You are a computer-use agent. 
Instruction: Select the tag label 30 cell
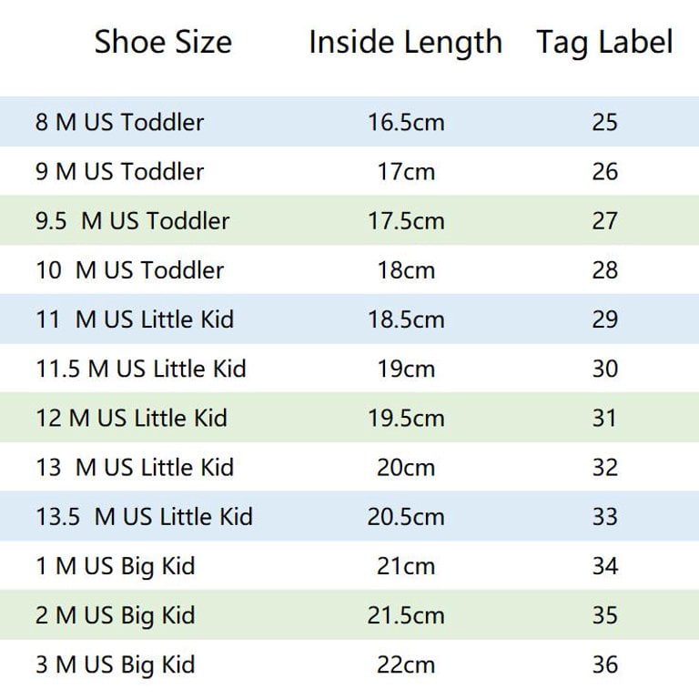(x=605, y=369)
